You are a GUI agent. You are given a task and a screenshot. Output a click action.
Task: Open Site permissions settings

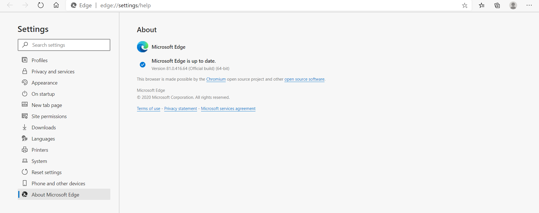click(64, 116)
